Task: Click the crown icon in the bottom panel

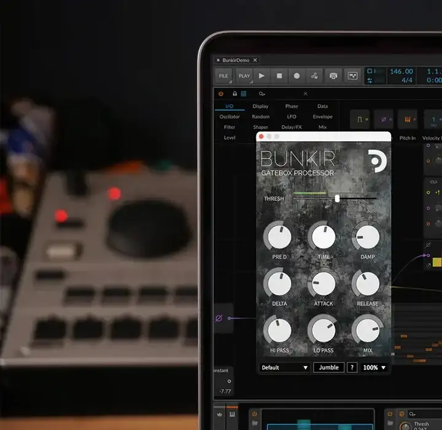Action: point(220,414)
